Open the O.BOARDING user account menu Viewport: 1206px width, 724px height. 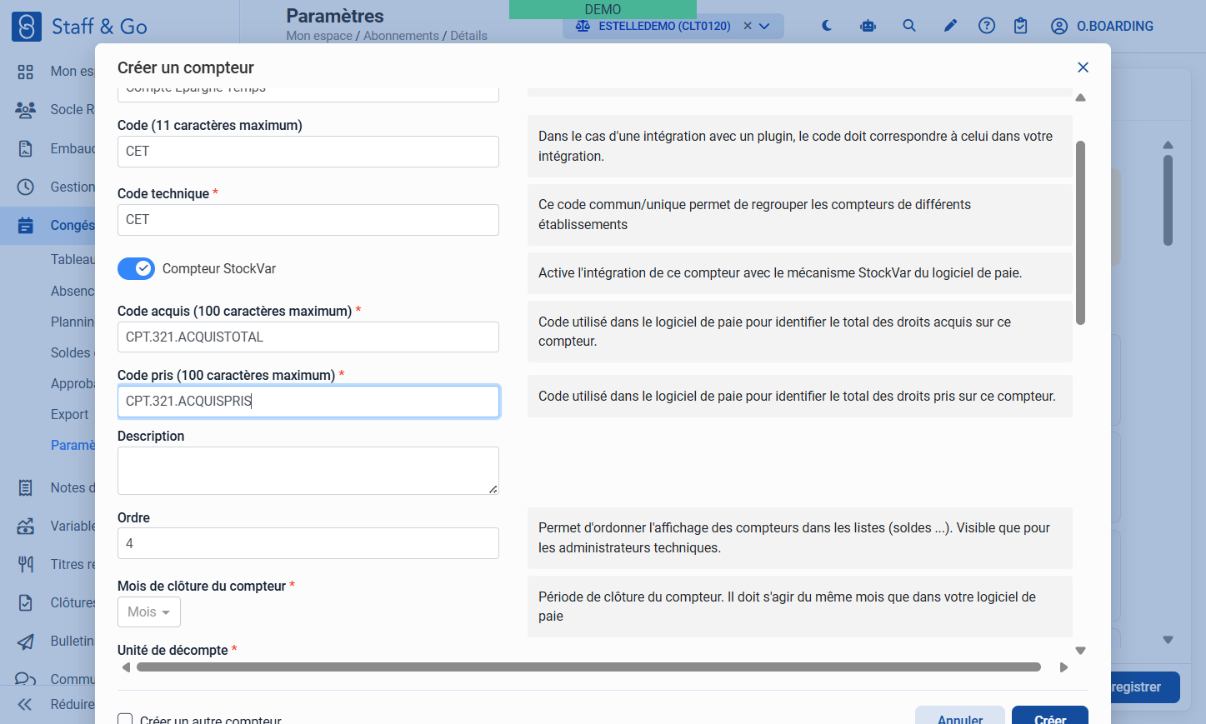[x=1102, y=26]
